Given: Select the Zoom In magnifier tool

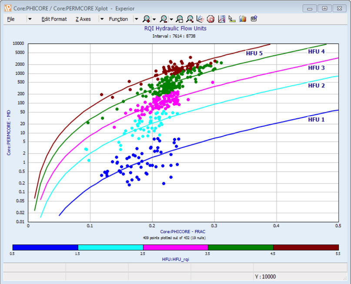Looking at the screenshot, I should [147, 19].
